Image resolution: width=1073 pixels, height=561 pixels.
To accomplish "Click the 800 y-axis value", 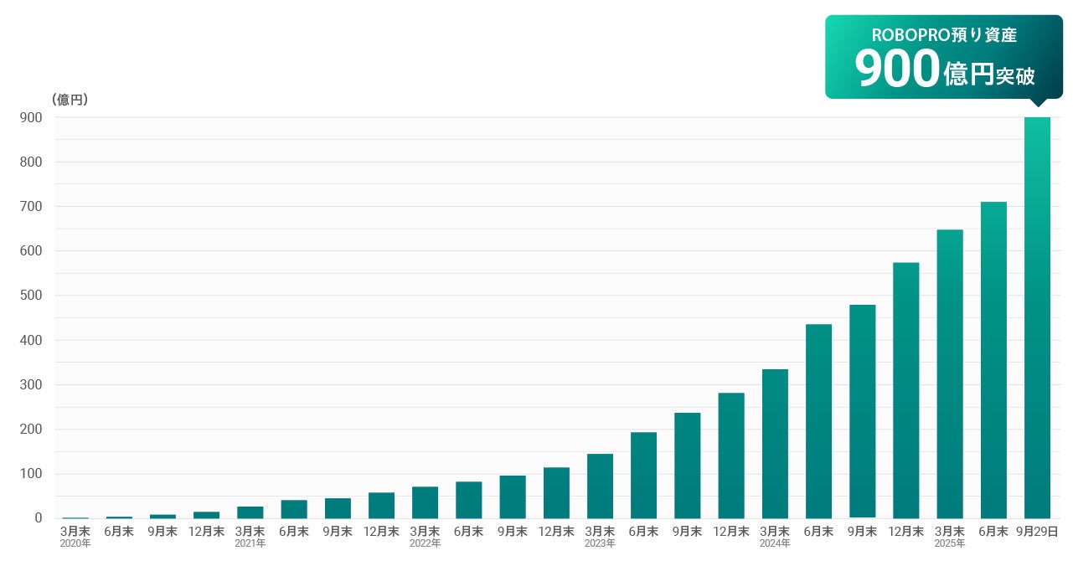I will (31, 162).
